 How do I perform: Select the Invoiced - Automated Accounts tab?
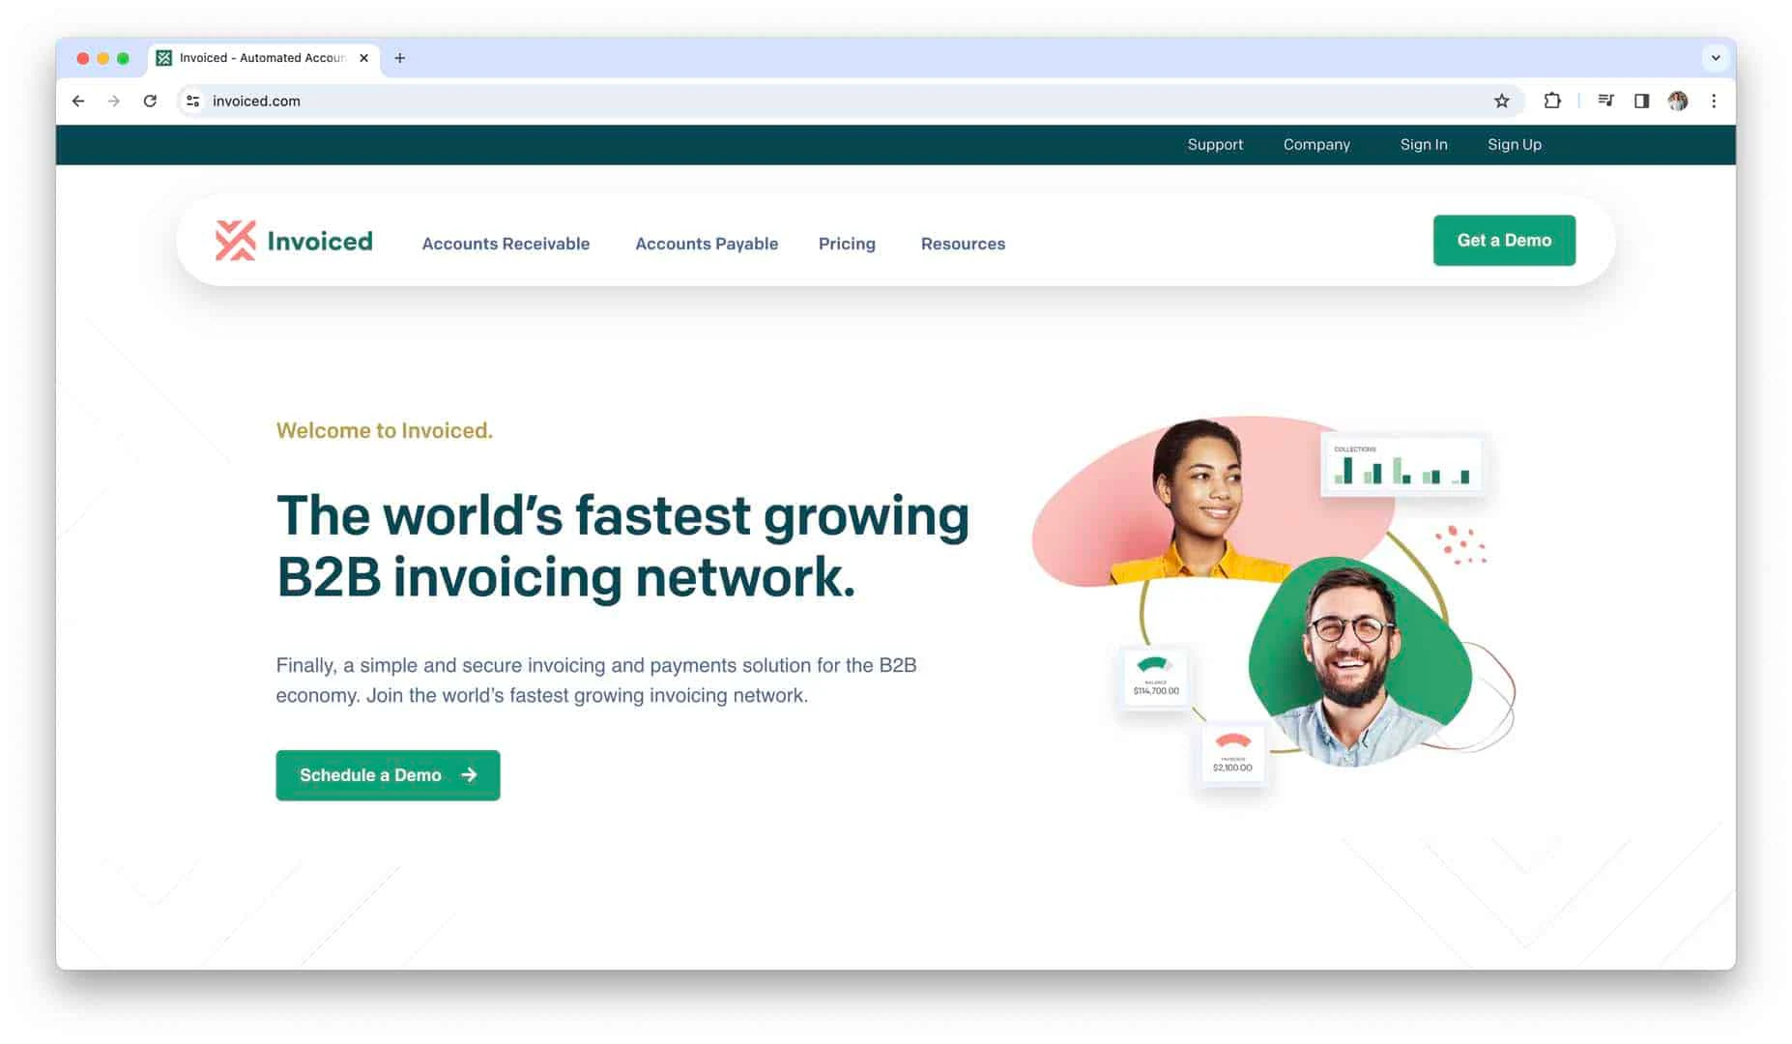pyautogui.click(x=264, y=58)
